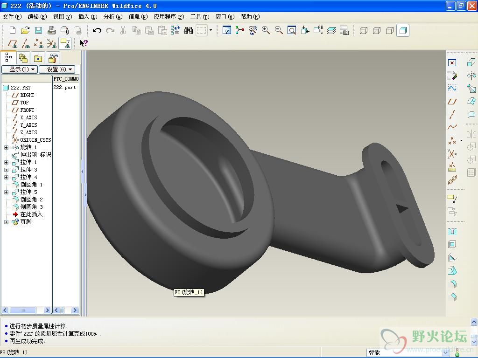The height and width of the screenshot is (358, 478).
Task: Select the Extrude tool
Action: (x=471, y=62)
